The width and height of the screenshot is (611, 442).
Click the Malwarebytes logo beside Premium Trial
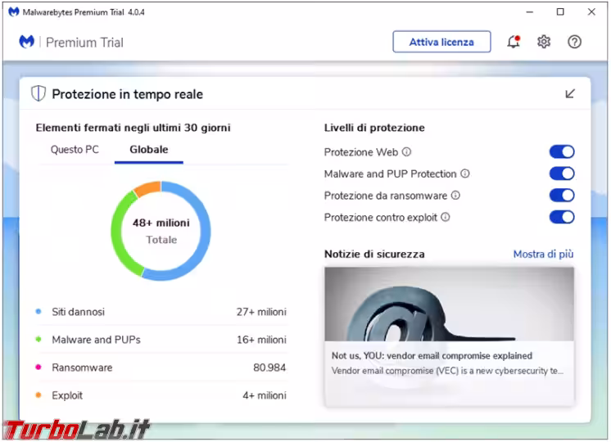pos(26,41)
